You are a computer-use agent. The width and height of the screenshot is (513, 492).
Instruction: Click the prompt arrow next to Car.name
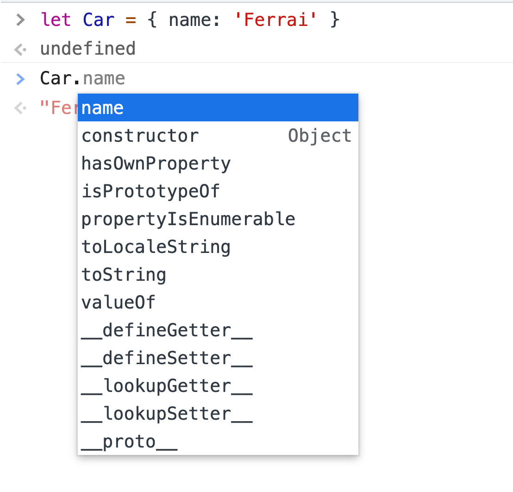coord(19,78)
